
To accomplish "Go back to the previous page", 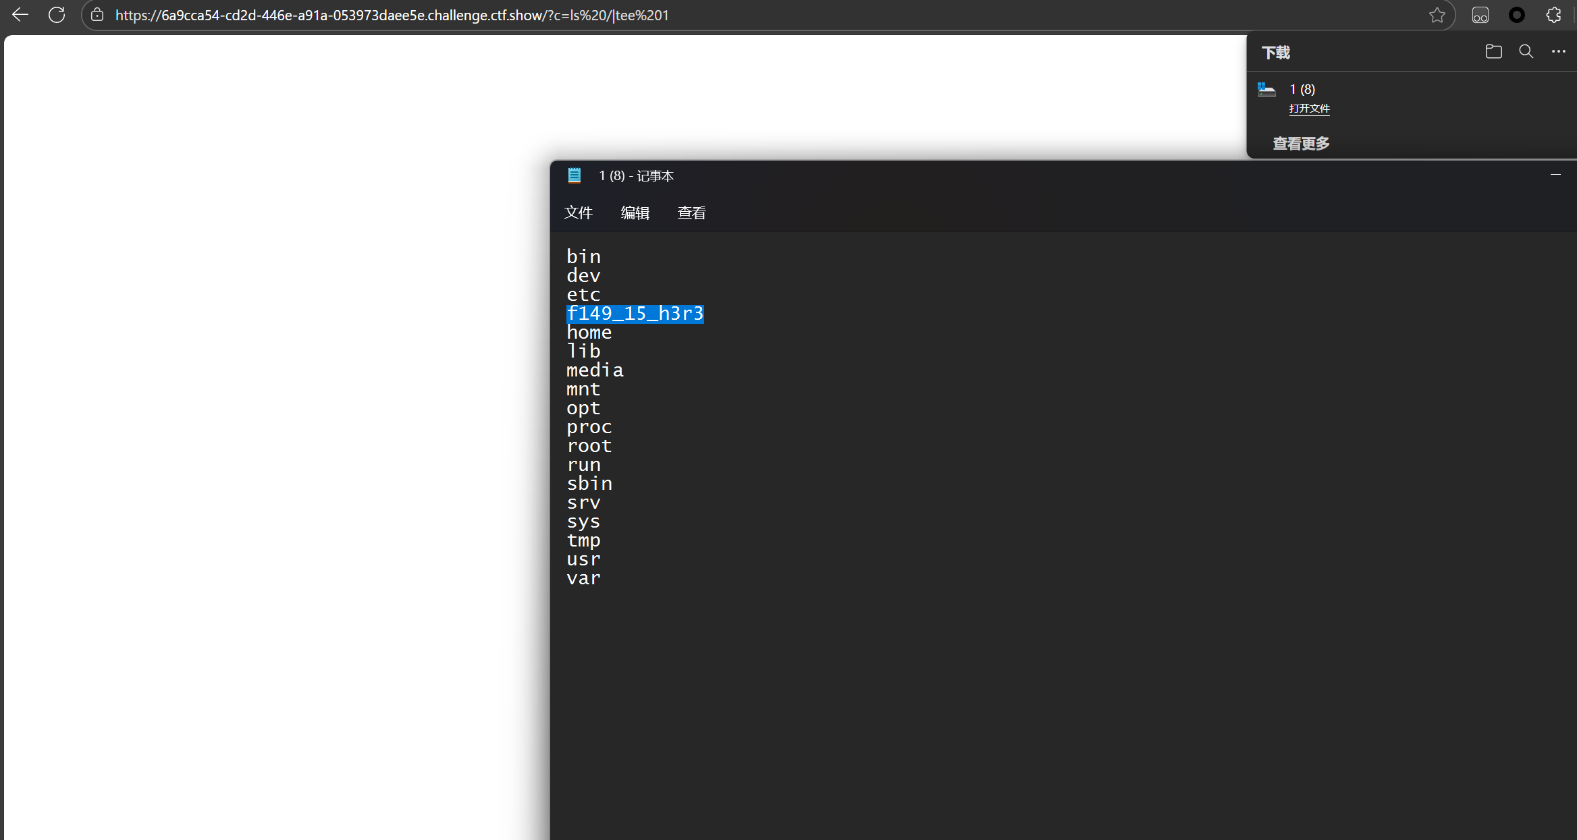I will point(20,15).
